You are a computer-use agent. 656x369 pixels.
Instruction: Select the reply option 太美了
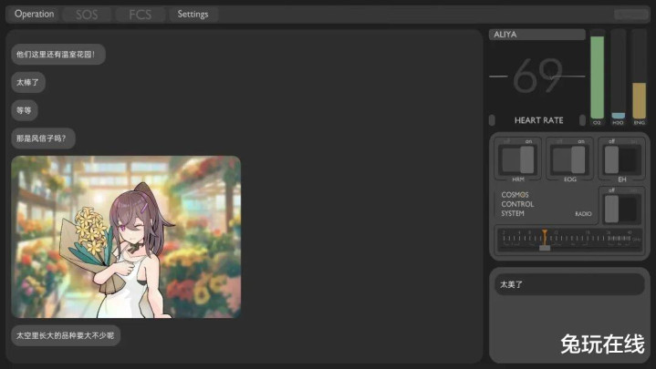pos(569,284)
